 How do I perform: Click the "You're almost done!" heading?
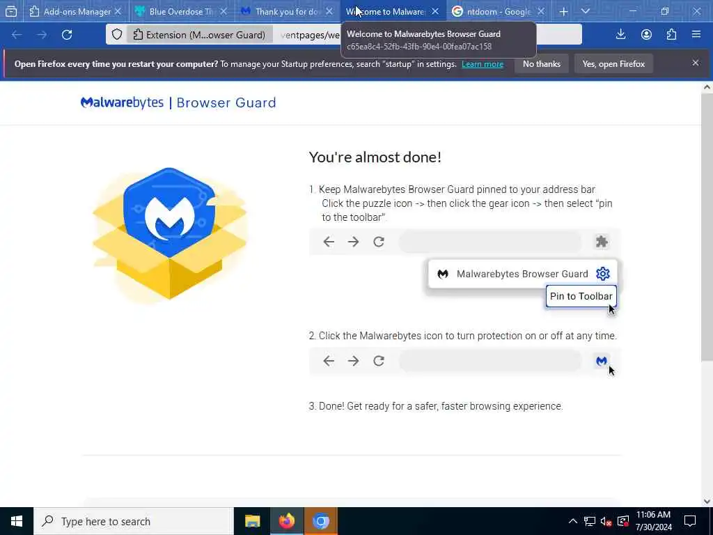375,157
